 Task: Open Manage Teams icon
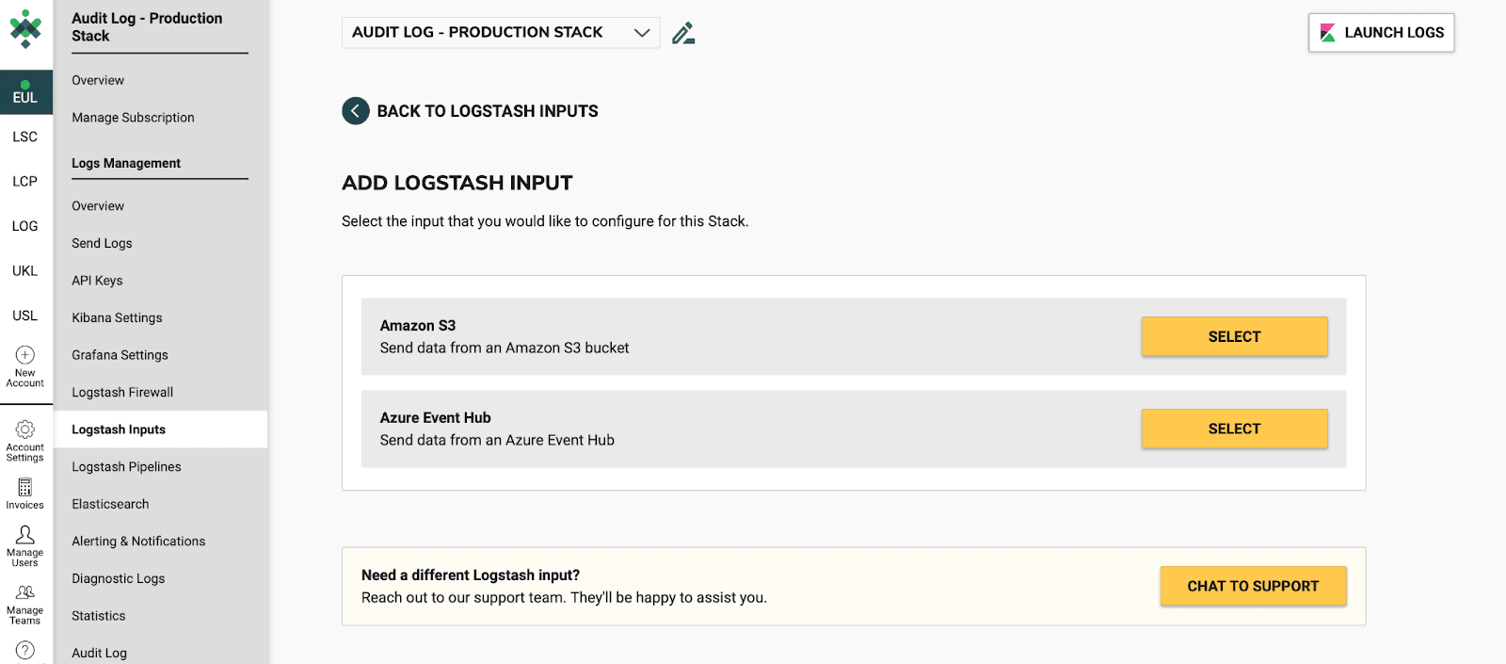pyautogui.click(x=25, y=592)
